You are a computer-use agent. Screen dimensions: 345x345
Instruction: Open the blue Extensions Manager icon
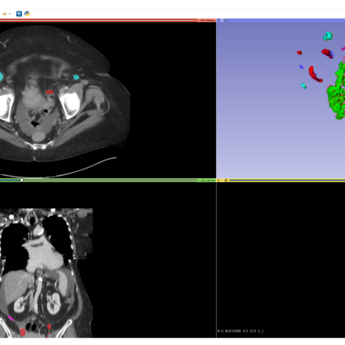(19, 14)
